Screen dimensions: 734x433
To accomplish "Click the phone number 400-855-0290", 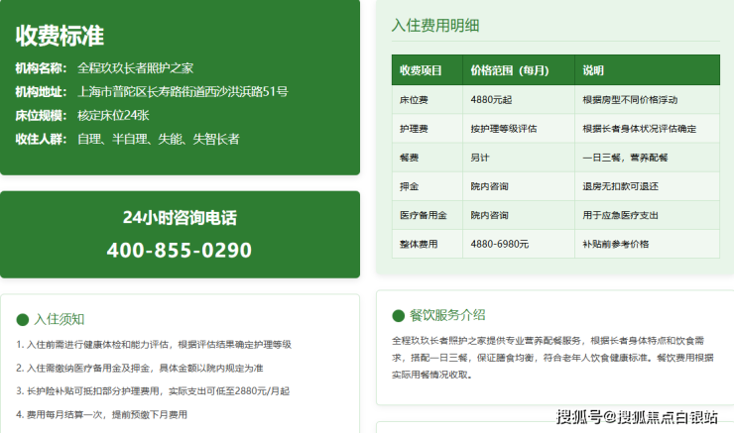I will tap(180, 250).
